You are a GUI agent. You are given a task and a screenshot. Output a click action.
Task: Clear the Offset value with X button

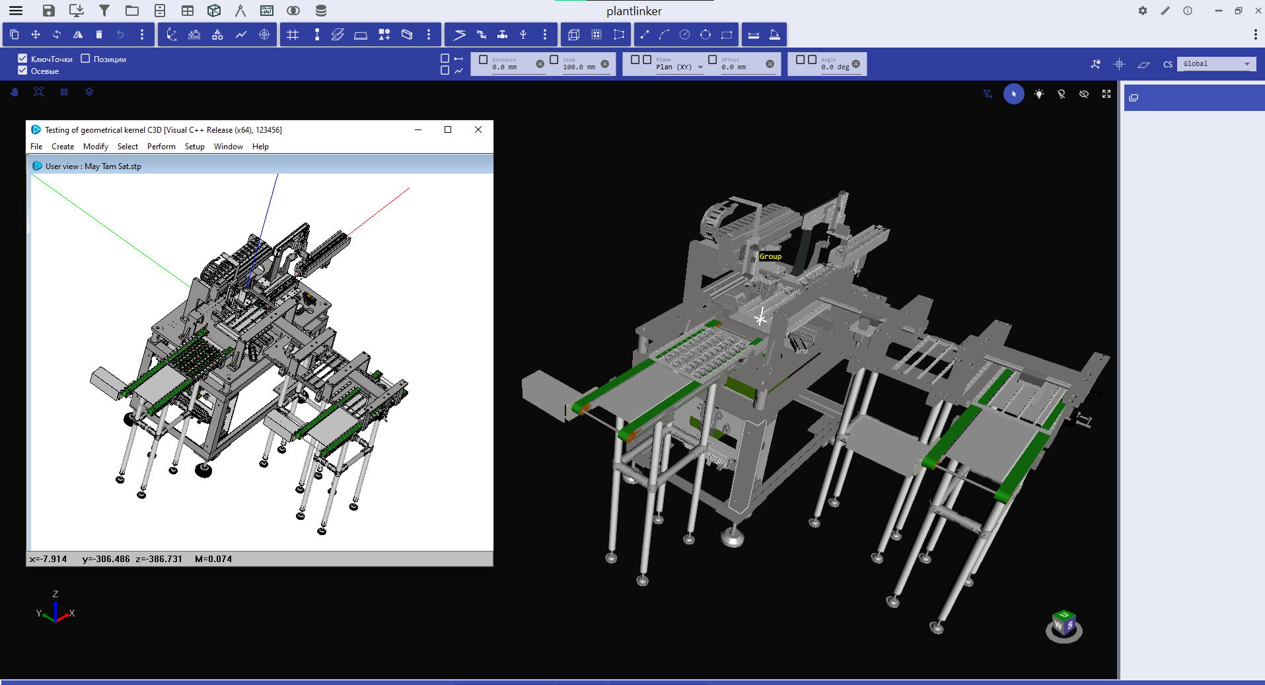(770, 64)
